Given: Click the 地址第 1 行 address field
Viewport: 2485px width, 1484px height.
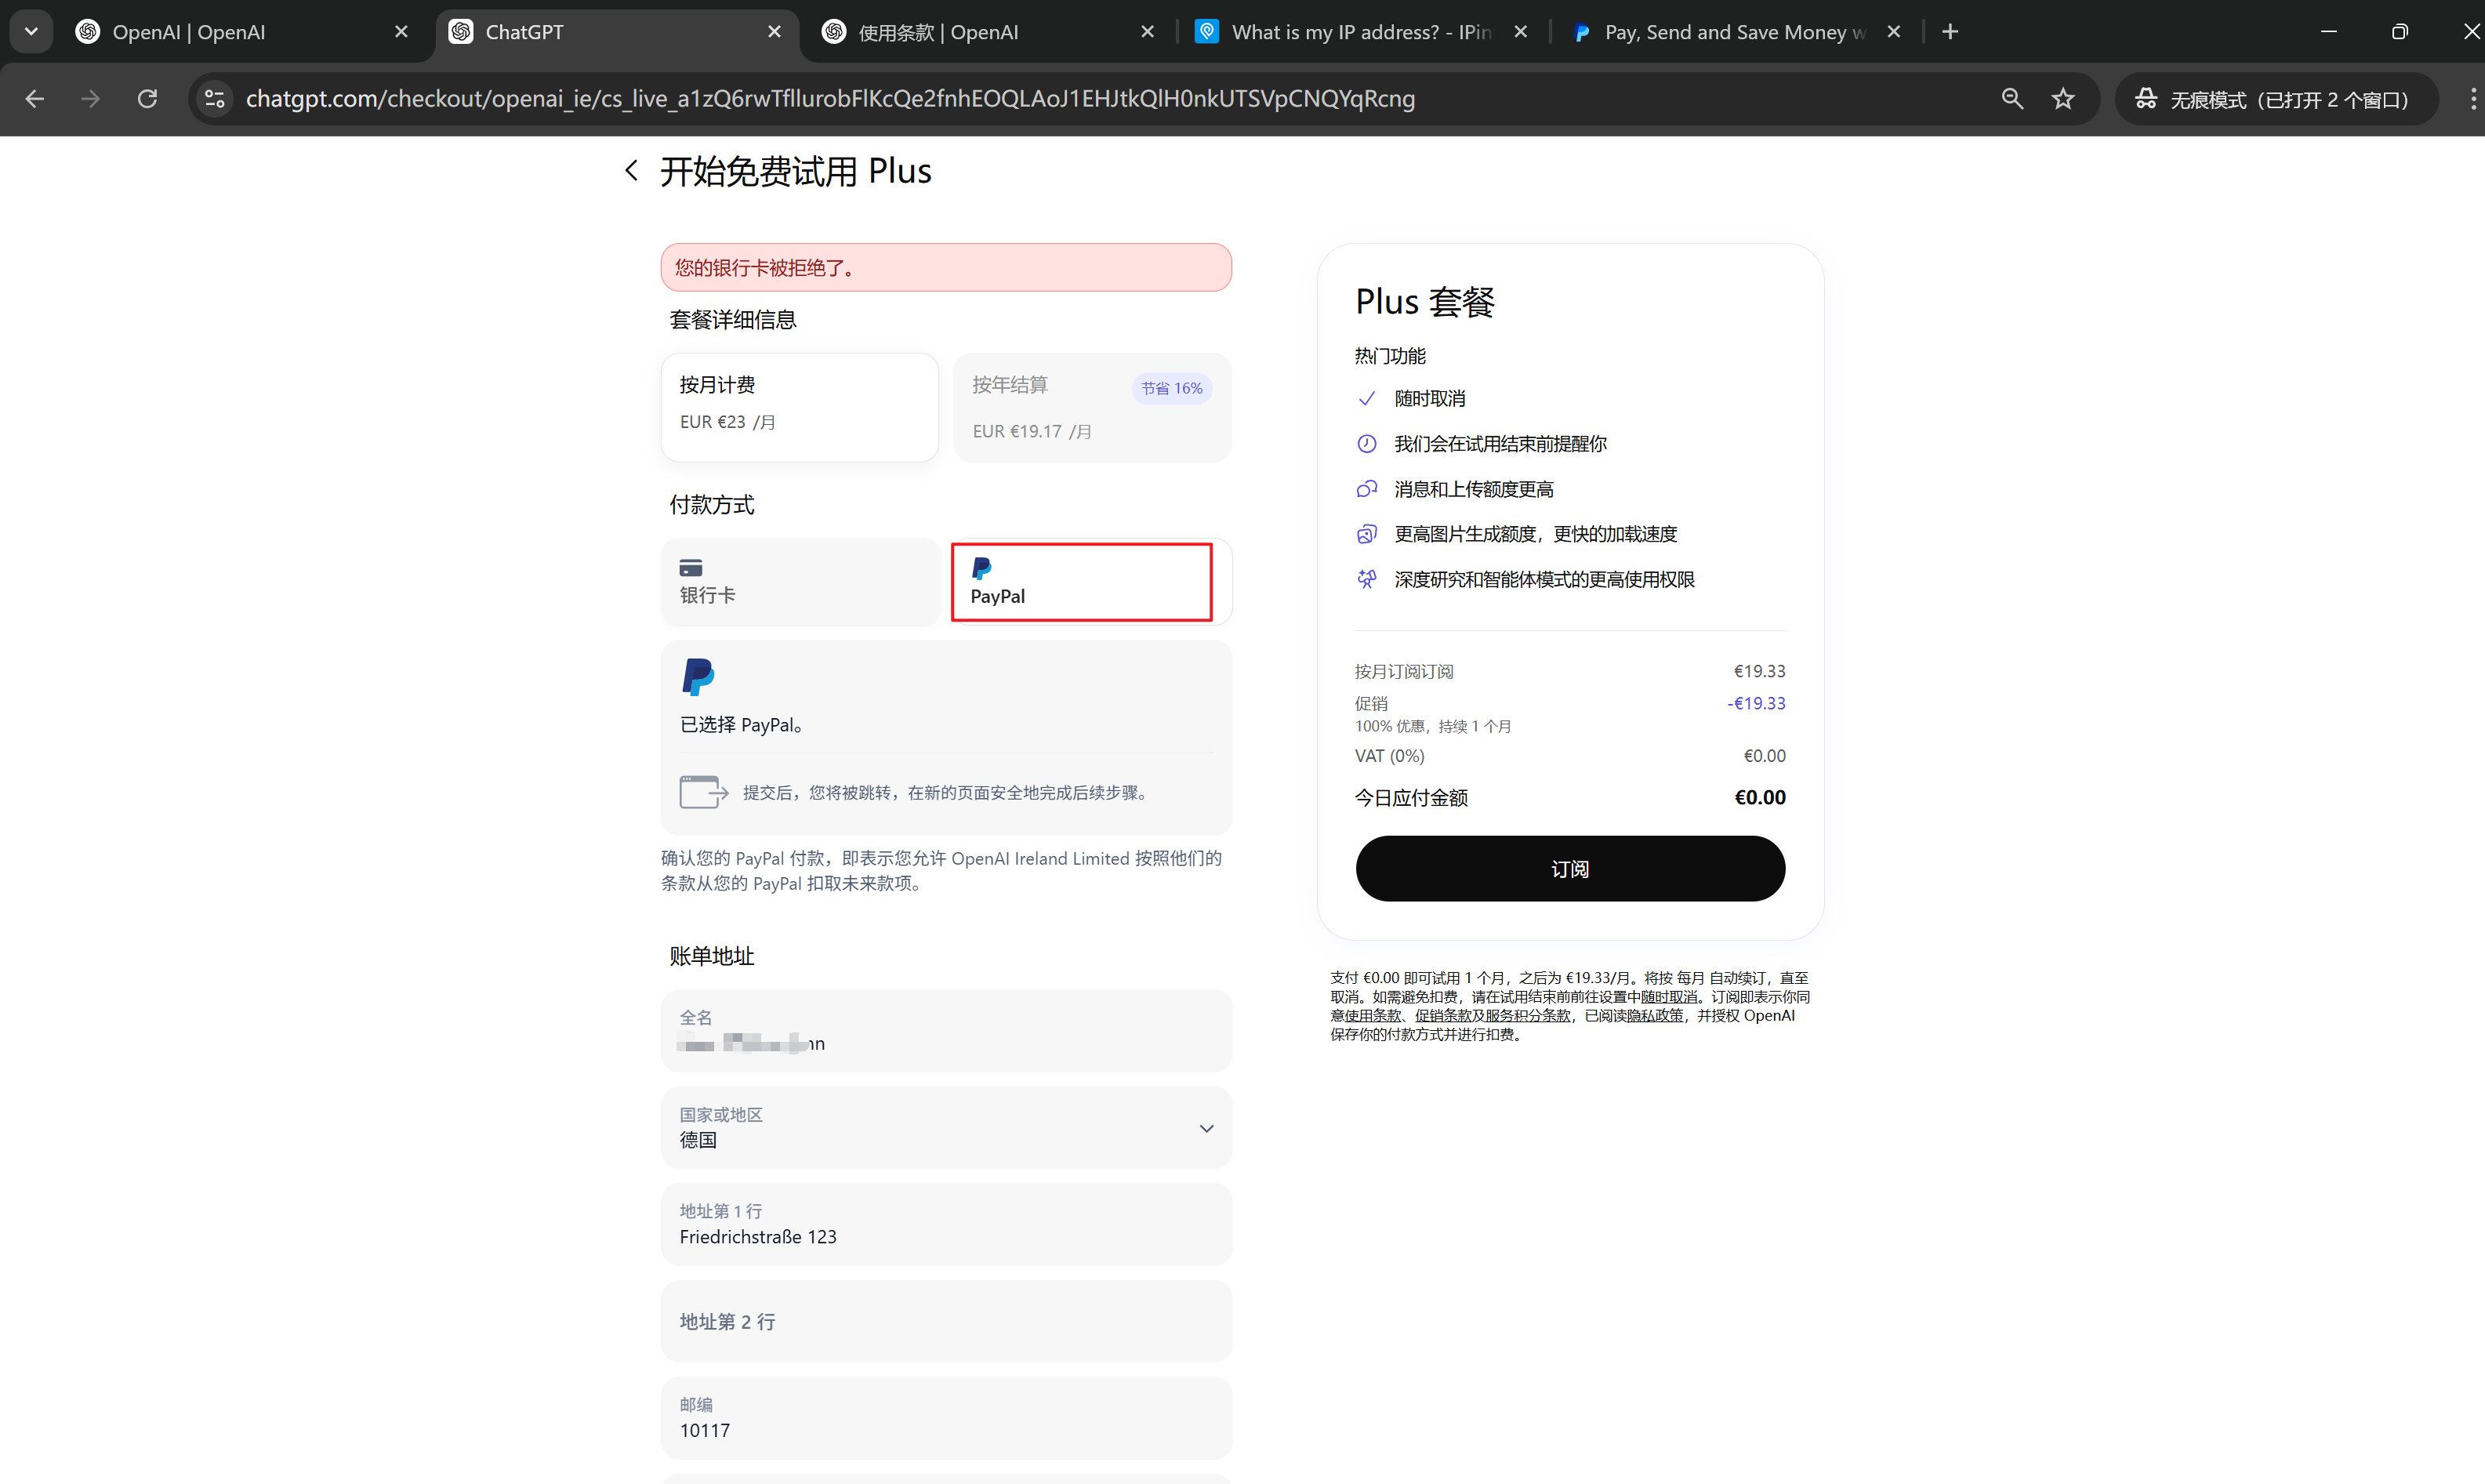Looking at the screenshot, I should 946,1224.
